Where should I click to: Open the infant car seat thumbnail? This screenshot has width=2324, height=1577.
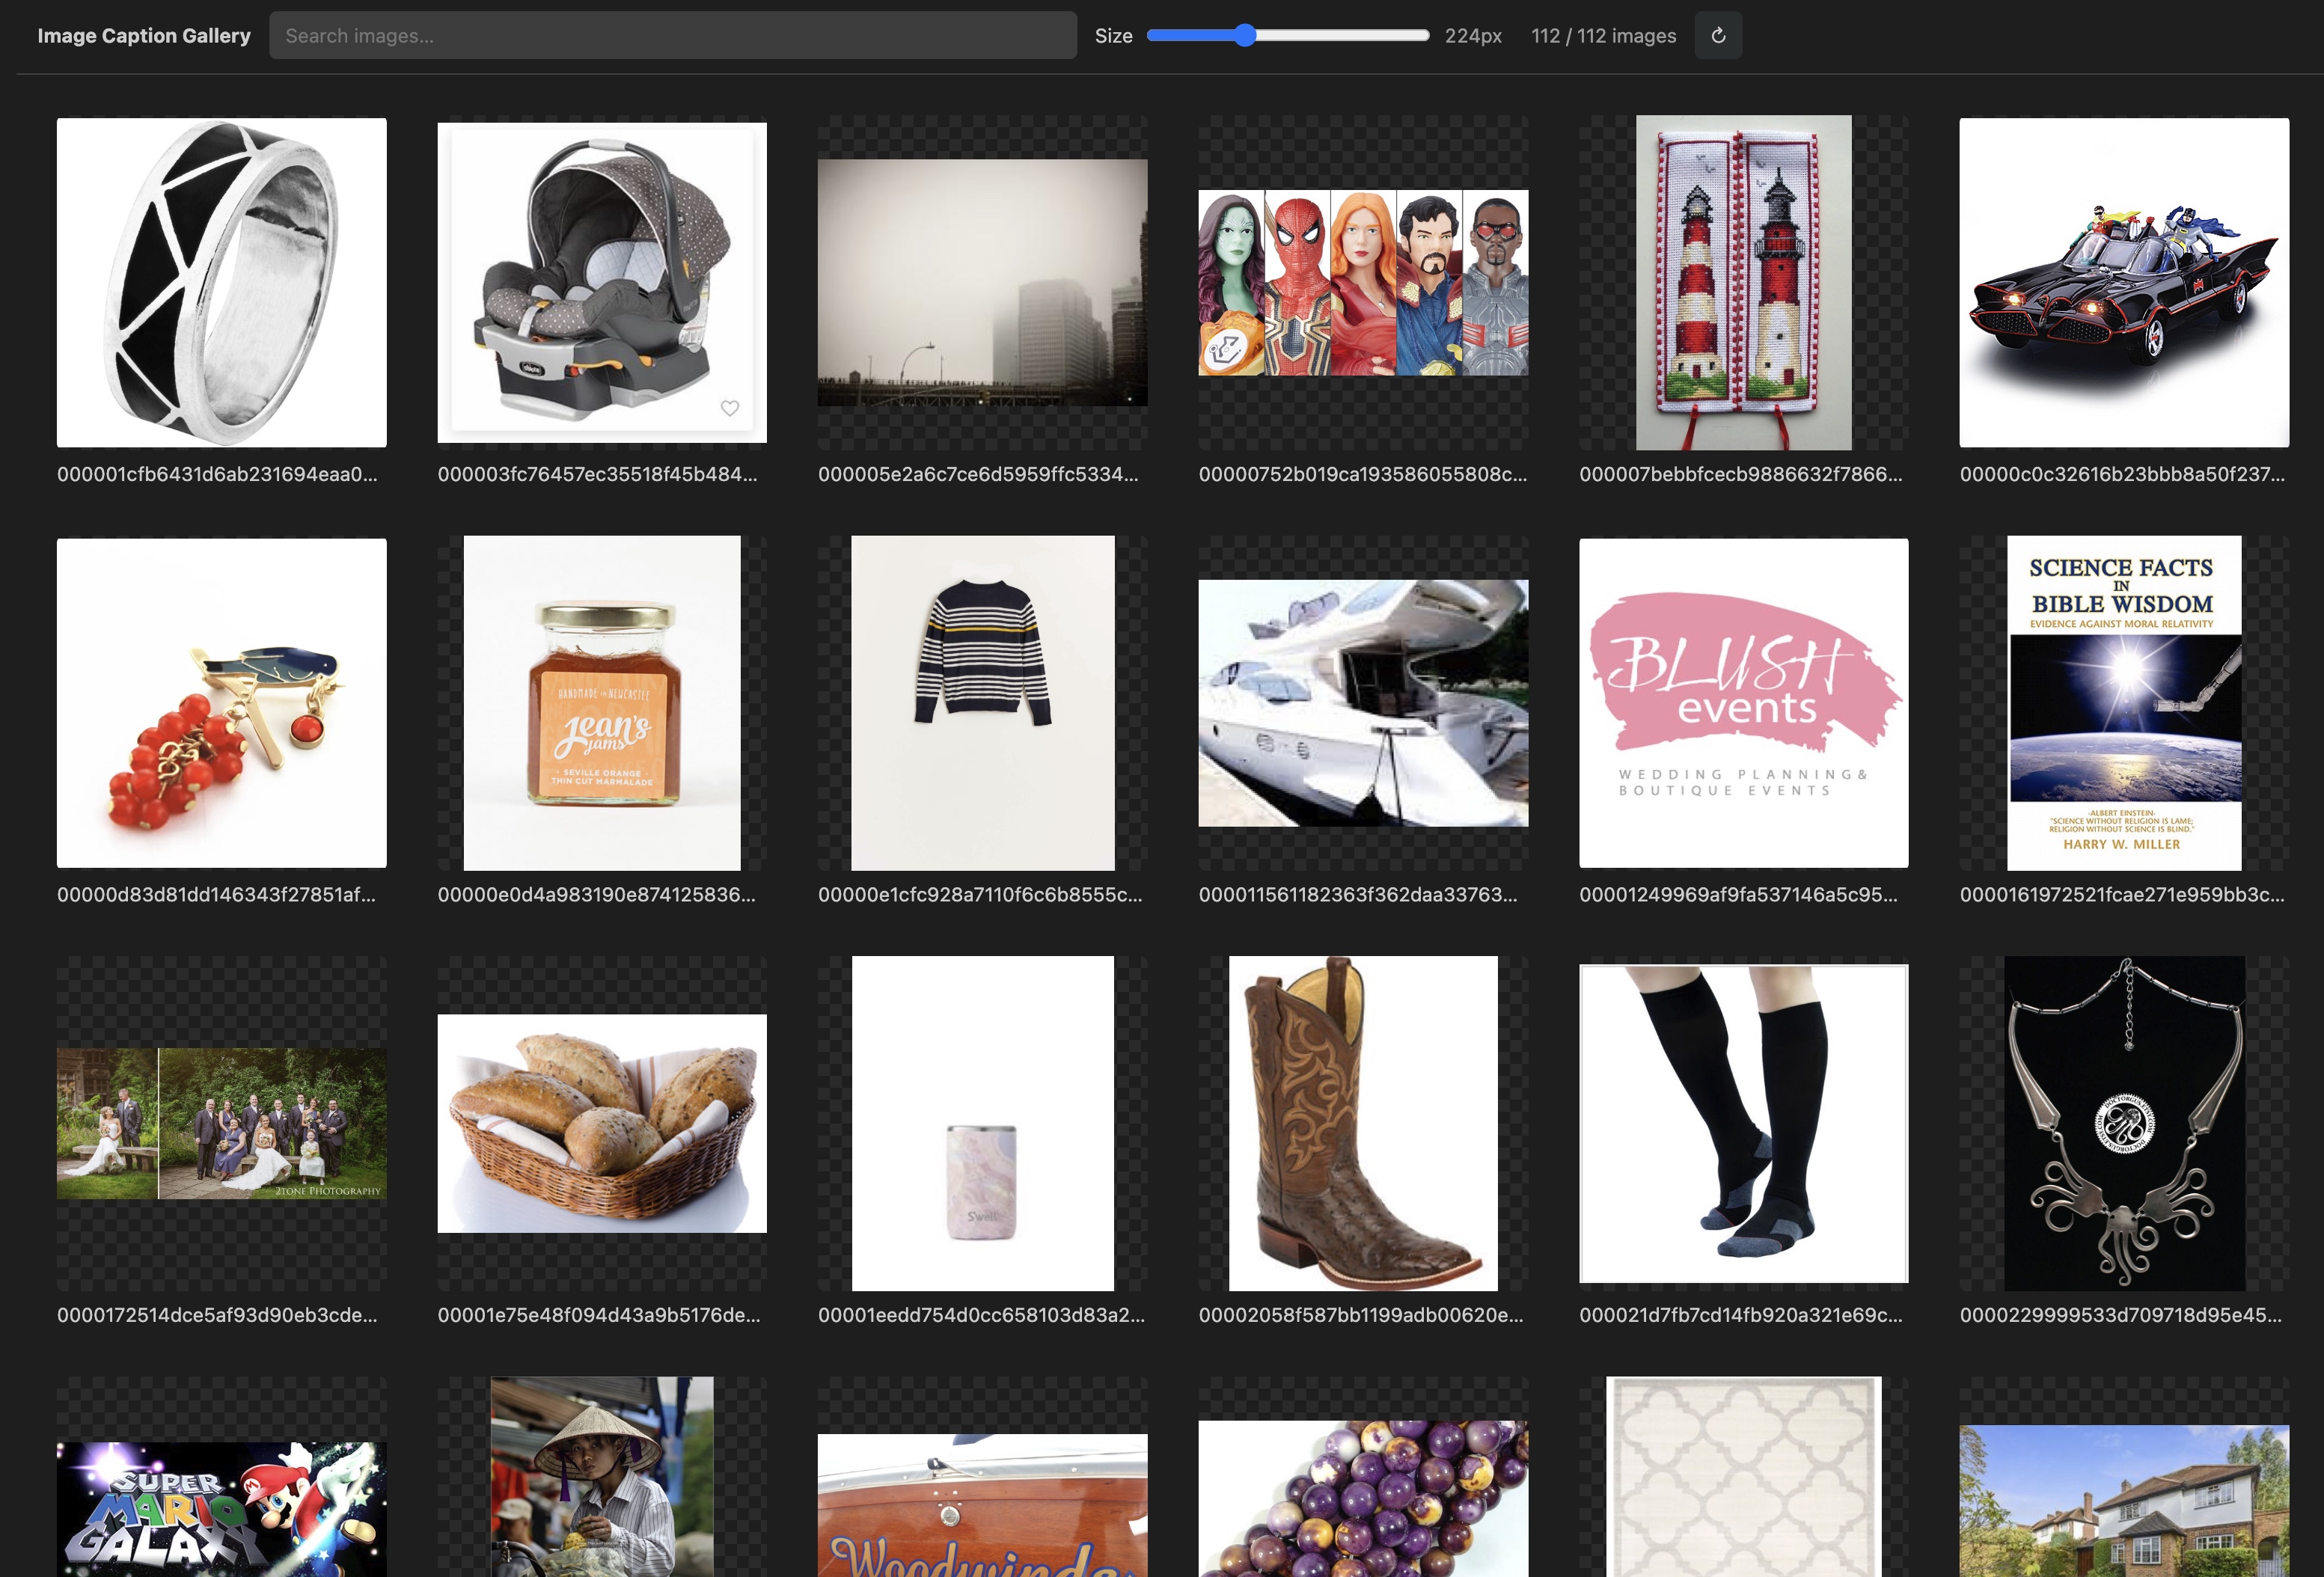coord(602,283)
